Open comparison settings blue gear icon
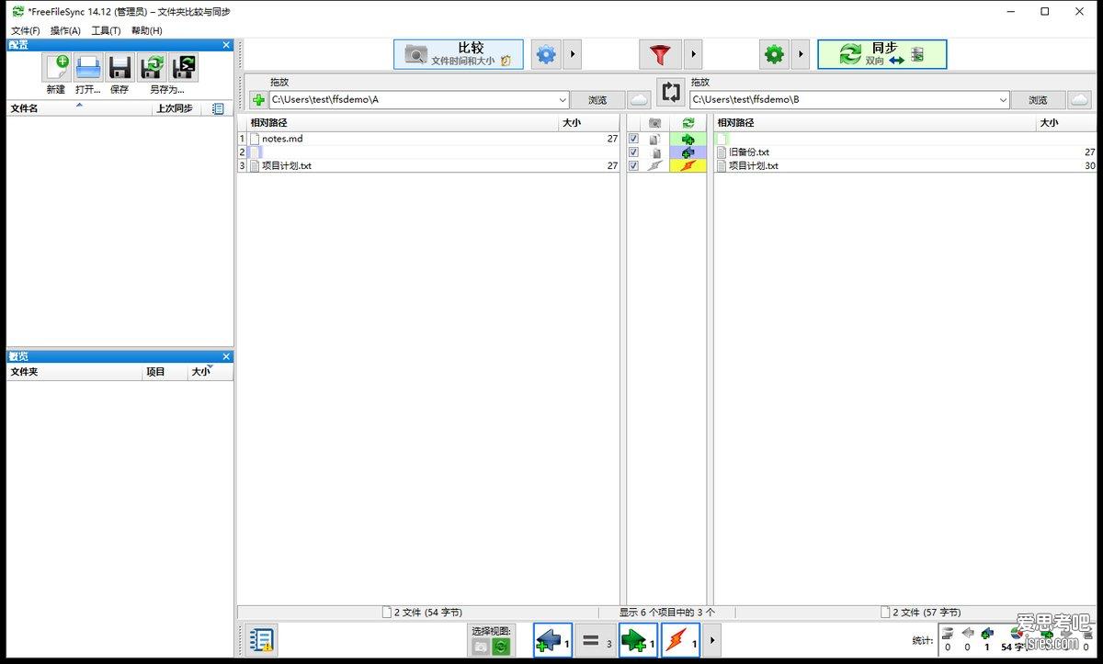 click(x=546, y=55)
